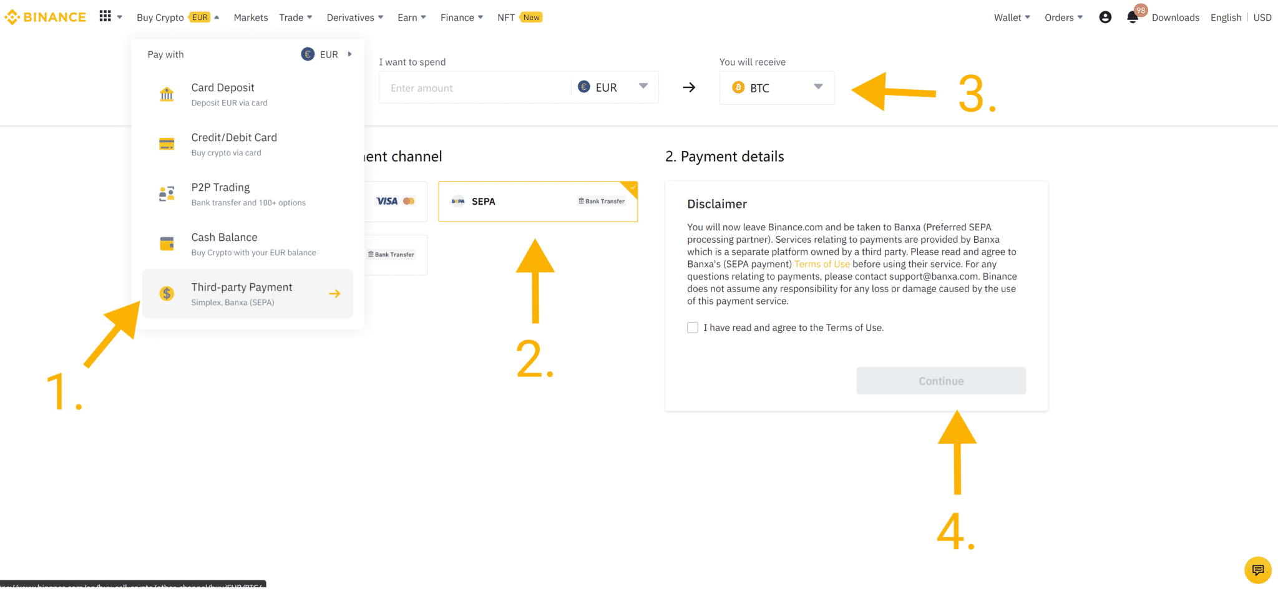Select the SEPA payment channel option
The width and height of the screenshot is (1278, 591).
coord(538,202)
